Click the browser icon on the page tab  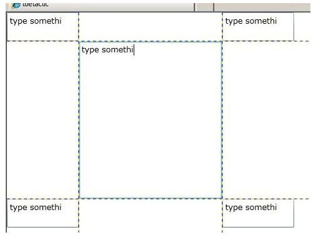coord(16,5)
